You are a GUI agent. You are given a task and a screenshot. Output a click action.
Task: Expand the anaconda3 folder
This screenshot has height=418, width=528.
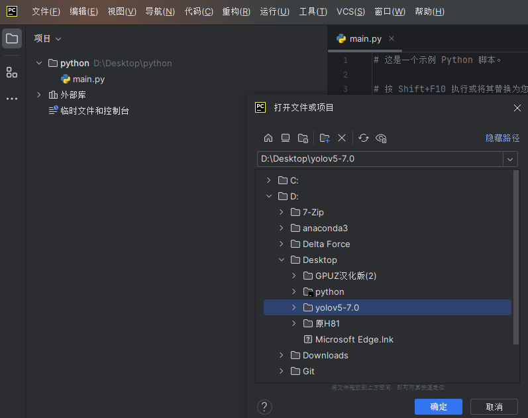[x=281, y=228]
